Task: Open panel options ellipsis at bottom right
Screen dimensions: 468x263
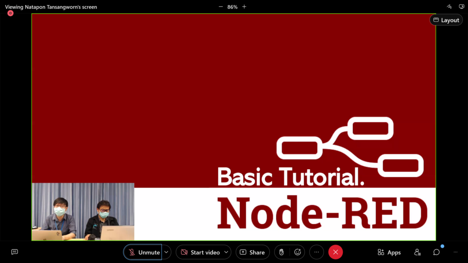Action: (x=455, y=252)
